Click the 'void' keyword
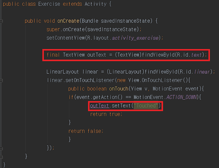The height and width of the screenshot is (168, 219). (x=49, y=21)
